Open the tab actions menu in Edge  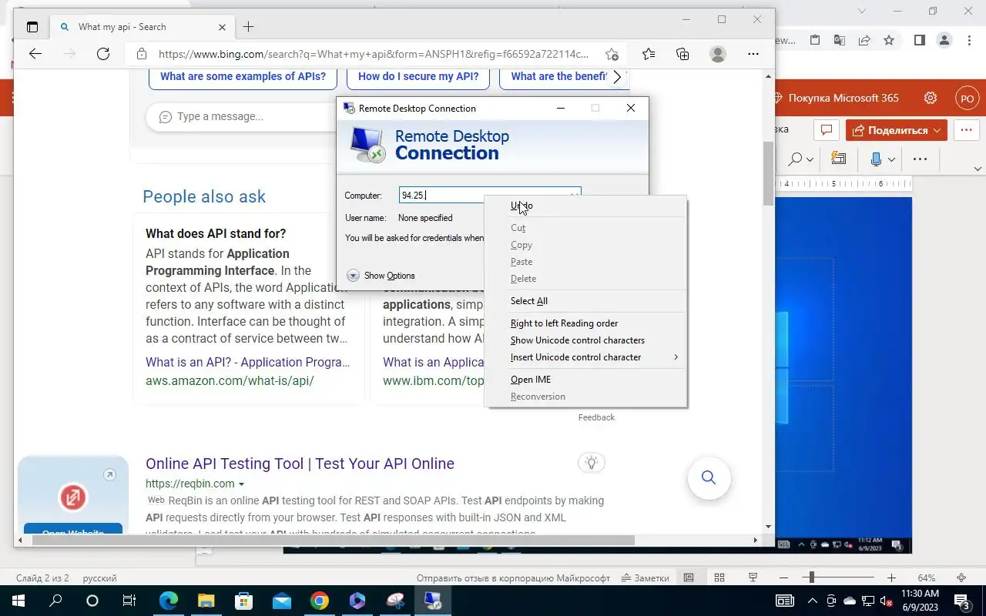[x=32, y=27]
